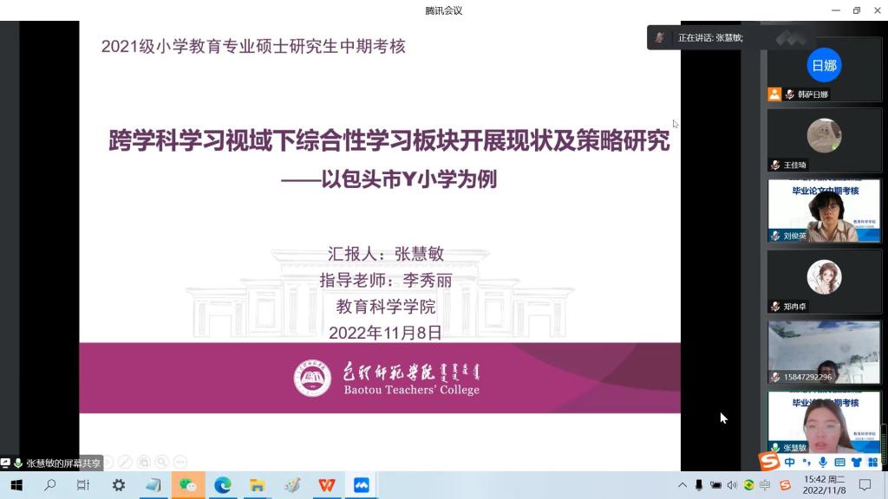Open the Paint app taskbar icon

click(292, 485)
